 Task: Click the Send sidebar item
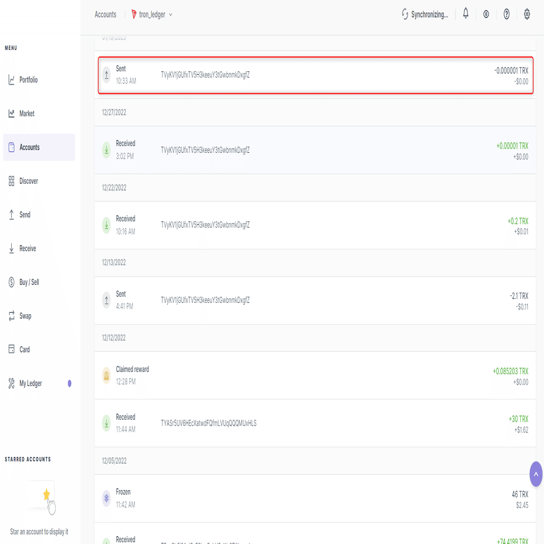pos(25,215)
